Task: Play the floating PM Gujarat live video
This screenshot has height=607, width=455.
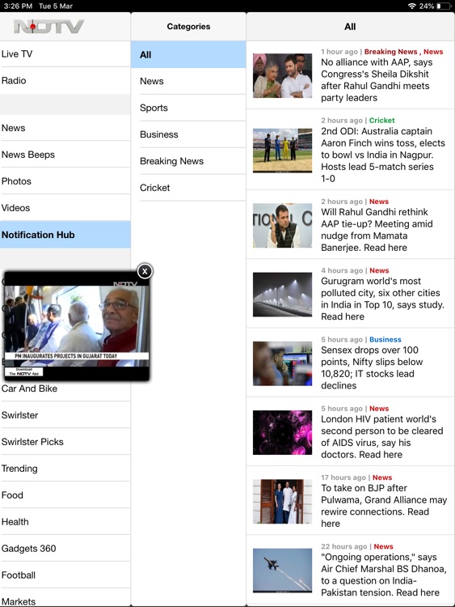Action: (x=76, y=325)
